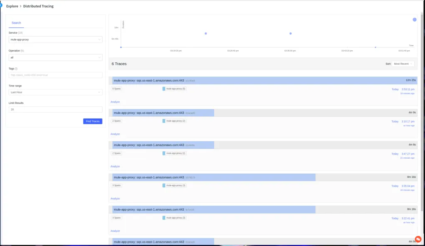Switch to the Search tab

(16, 23)
